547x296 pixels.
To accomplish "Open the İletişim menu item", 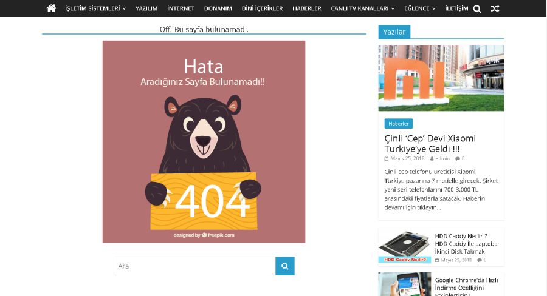I will pos(456,8).
